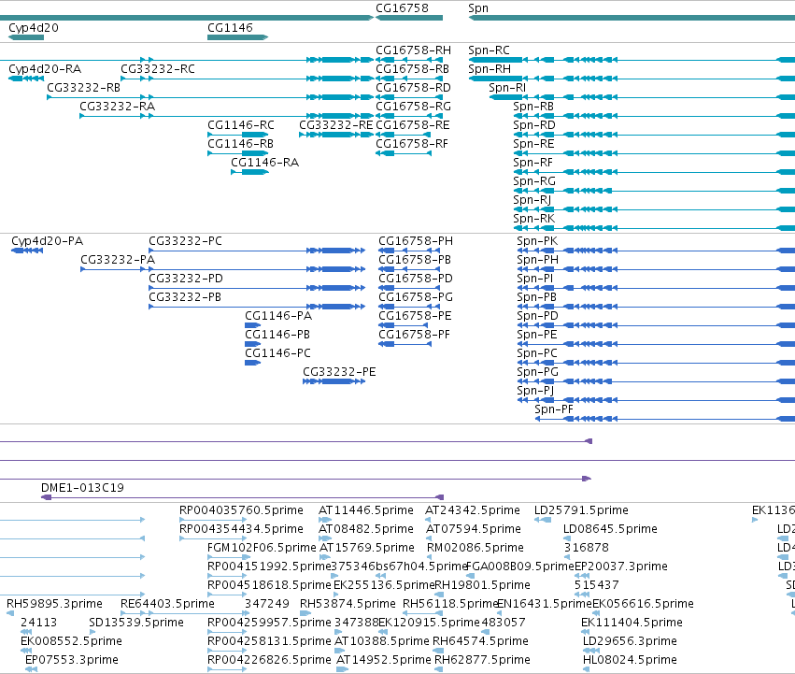
Task: Select the EK008552.5prime EST label
Action: [x=72, y=641]
